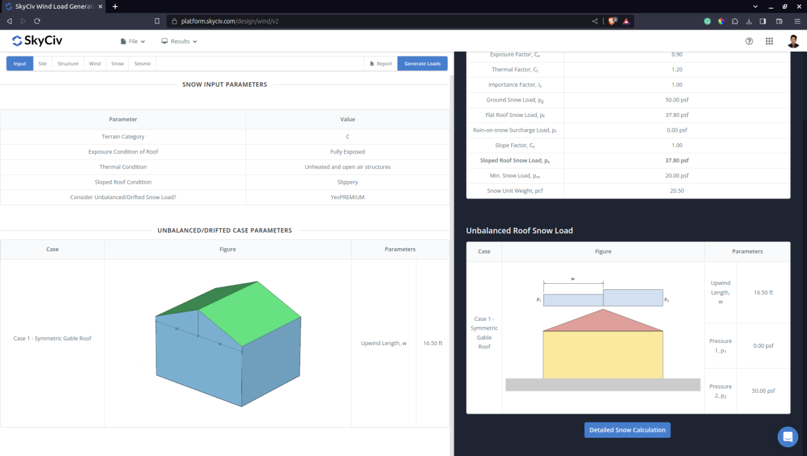The image size is (807, 456).
Task: Open the SkyCiv apps grid icon
Action: pyautogui.click(x=769, y=41)
